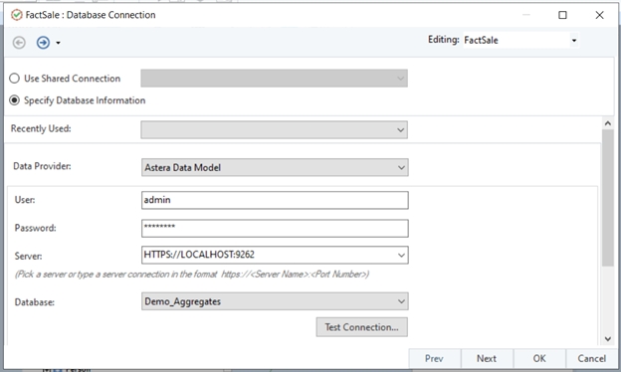Image resolution: width=621 pixels, height=372 pixels.
Task: Select Specify Database Information radio button
Action: coord(15,100)
